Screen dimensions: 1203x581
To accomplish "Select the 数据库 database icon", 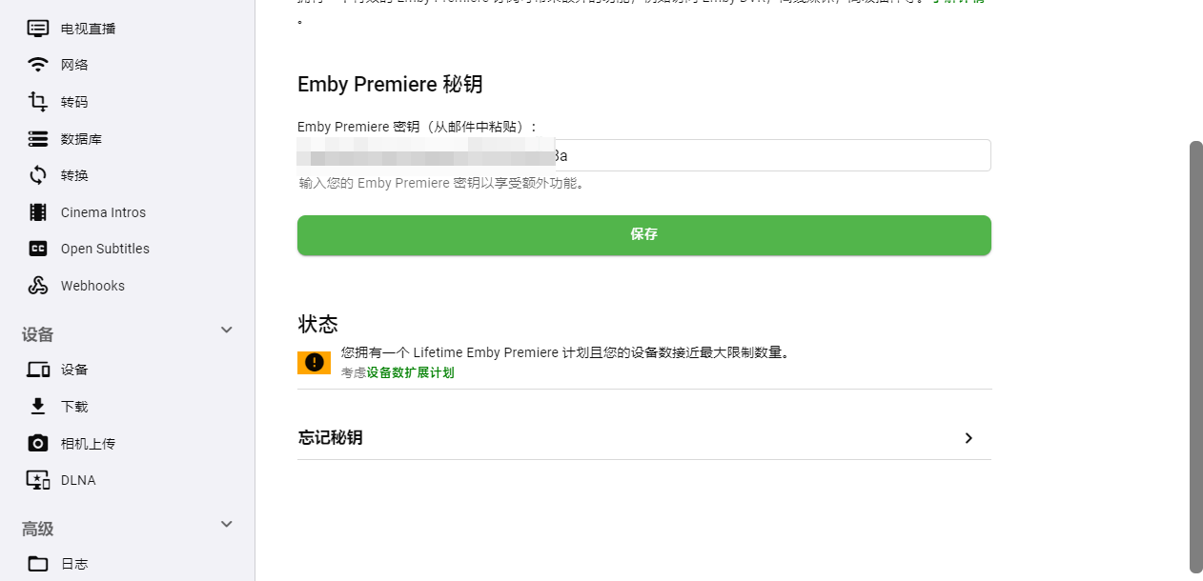I will pos(38,139).
